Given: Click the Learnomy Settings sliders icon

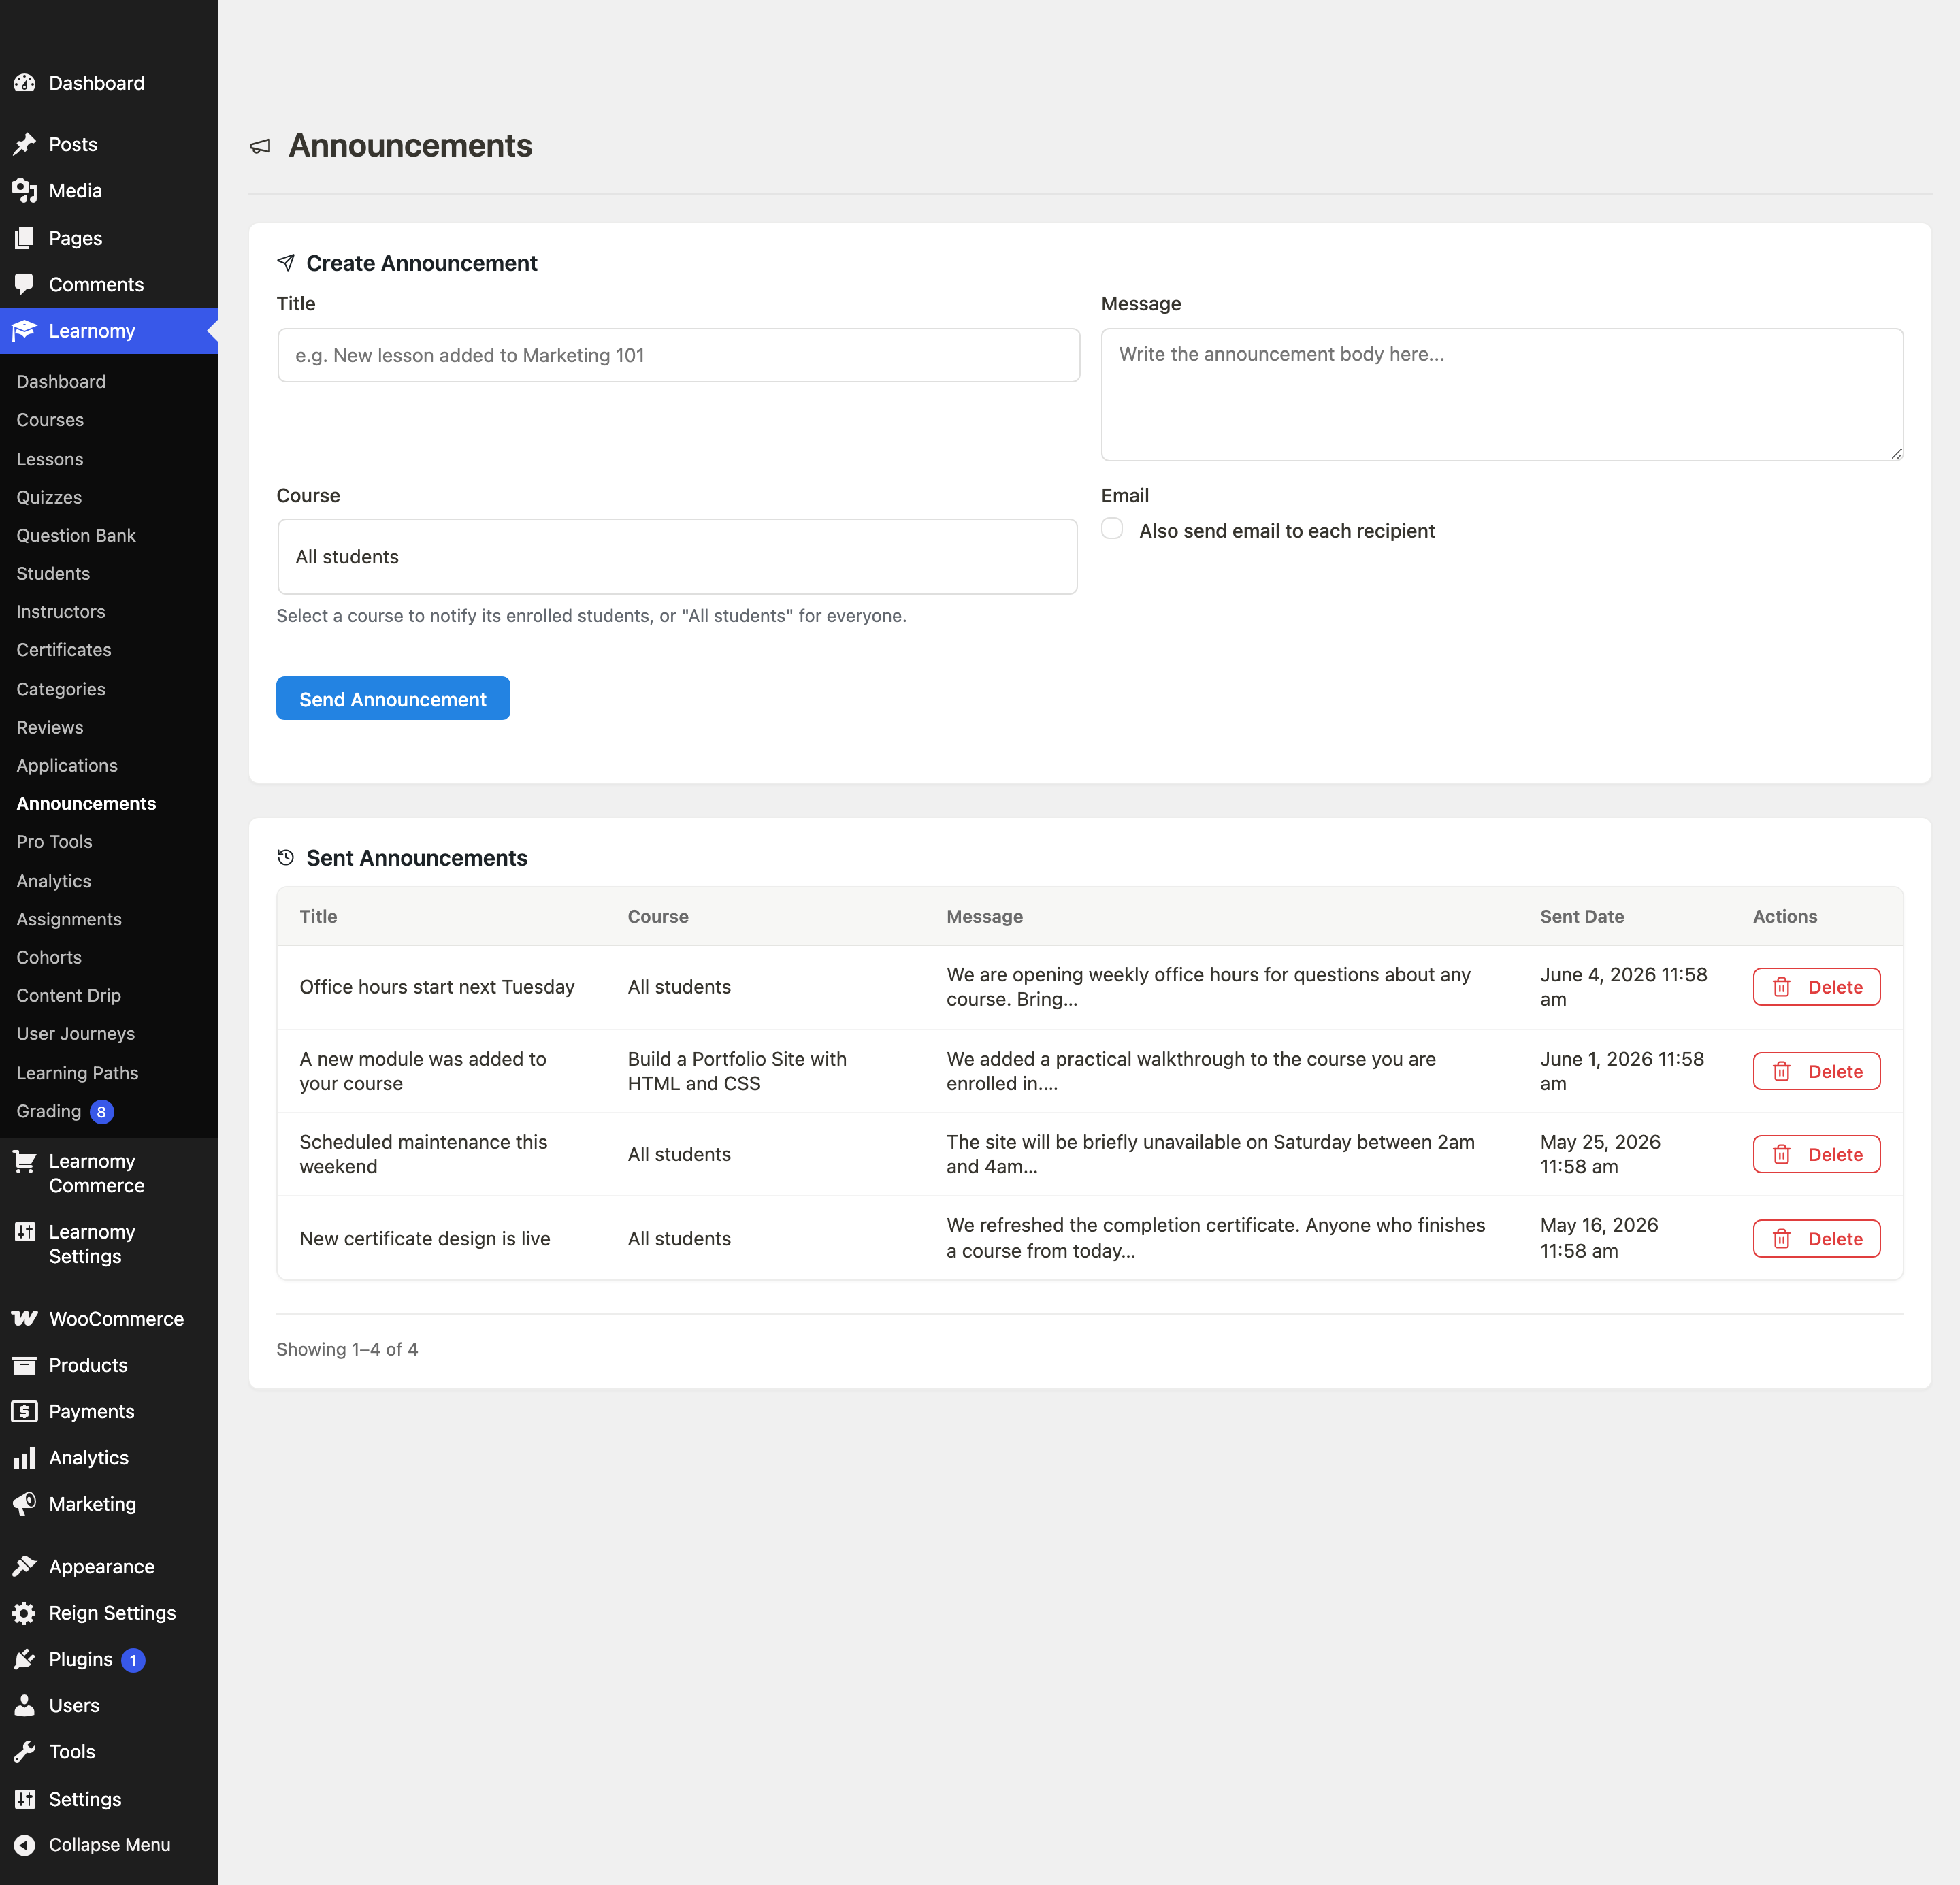Looking at the screenshot, I should (x=24, y=1232).
